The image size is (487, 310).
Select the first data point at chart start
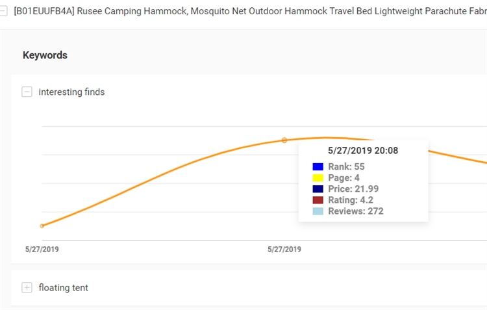coord(42,226)
